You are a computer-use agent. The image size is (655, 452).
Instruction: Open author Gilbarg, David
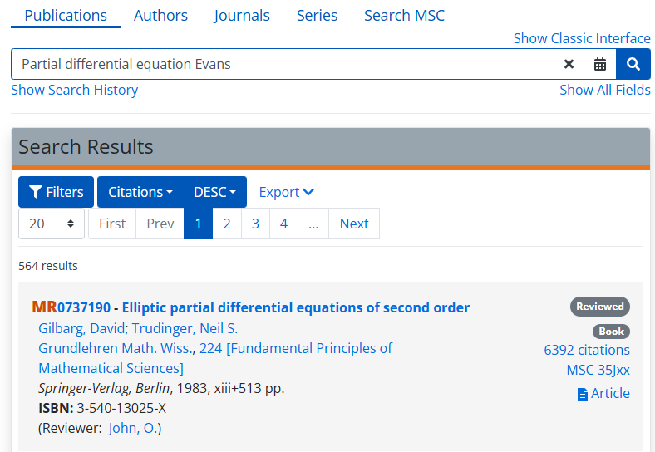[81, 328]
